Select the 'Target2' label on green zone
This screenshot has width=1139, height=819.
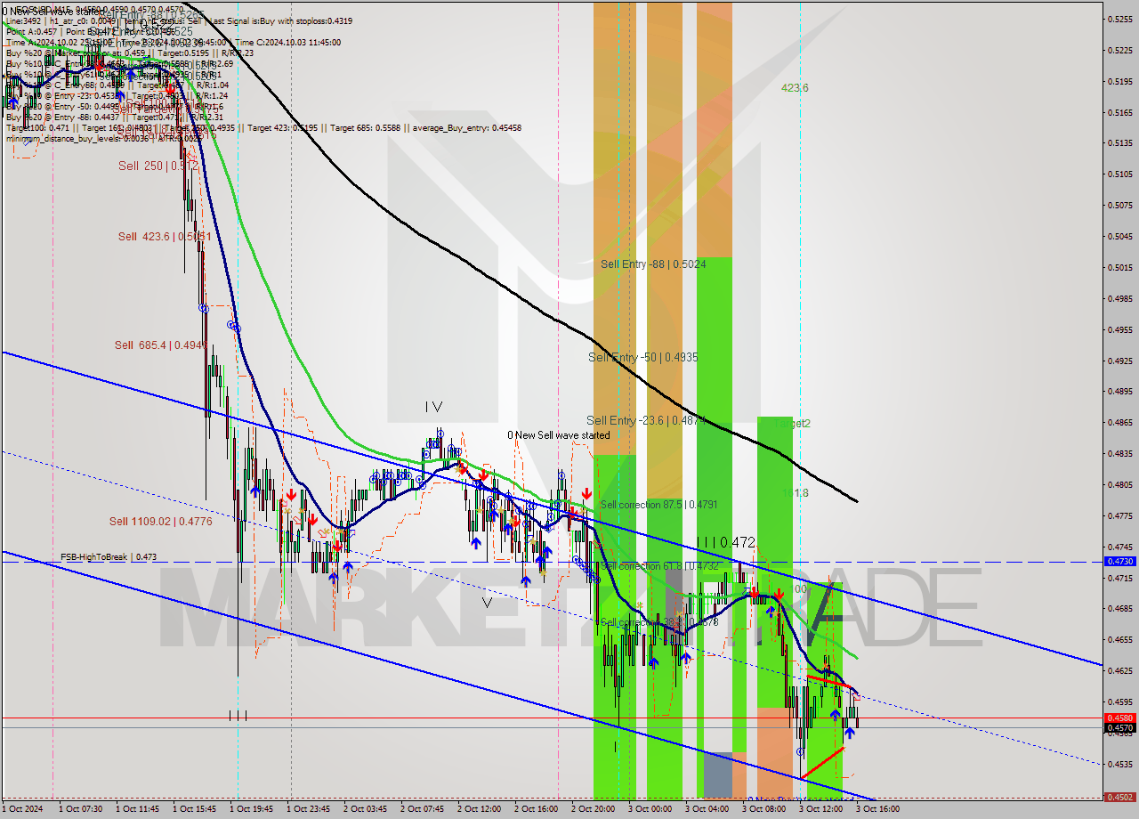791,424
